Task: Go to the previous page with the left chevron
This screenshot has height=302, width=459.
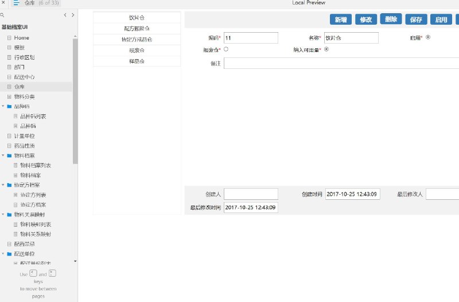Action: tap(65, 15)
